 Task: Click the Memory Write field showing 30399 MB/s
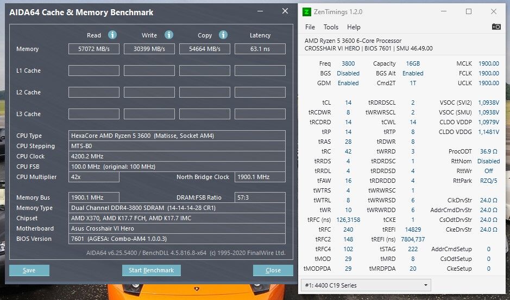click(149, 49)
